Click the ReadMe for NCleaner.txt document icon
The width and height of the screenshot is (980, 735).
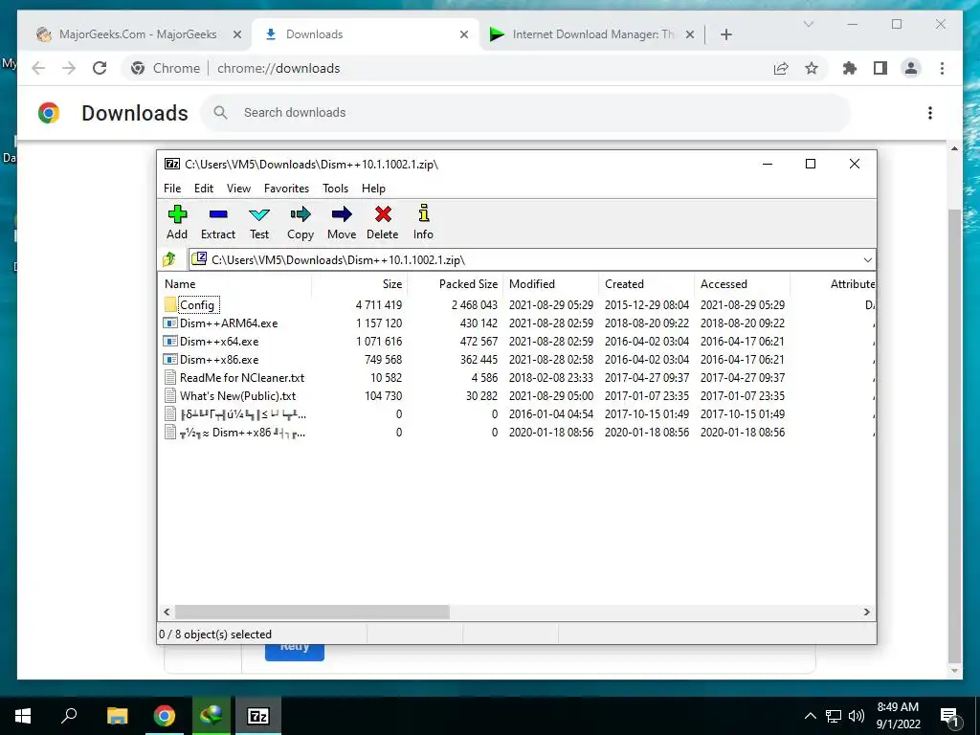click(x=170, y=377)
